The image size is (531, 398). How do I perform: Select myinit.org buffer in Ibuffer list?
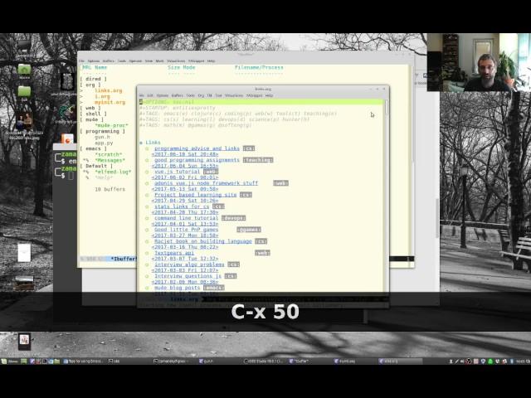coord(110,102)
